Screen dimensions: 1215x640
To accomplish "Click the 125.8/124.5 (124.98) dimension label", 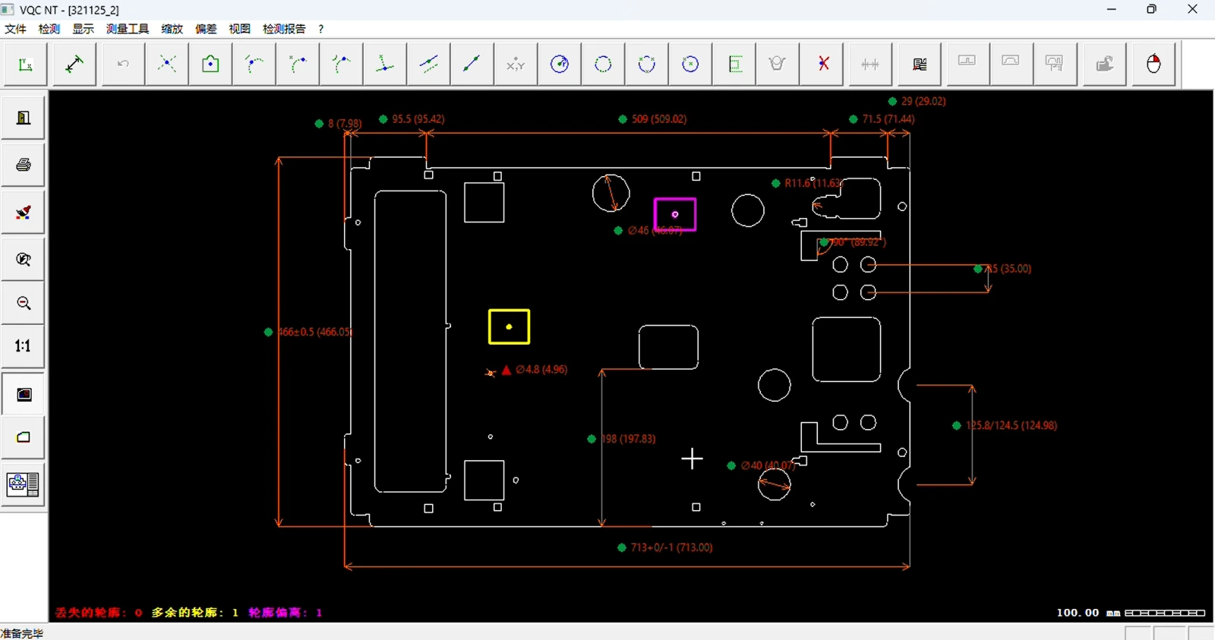I will (1011, 425).
